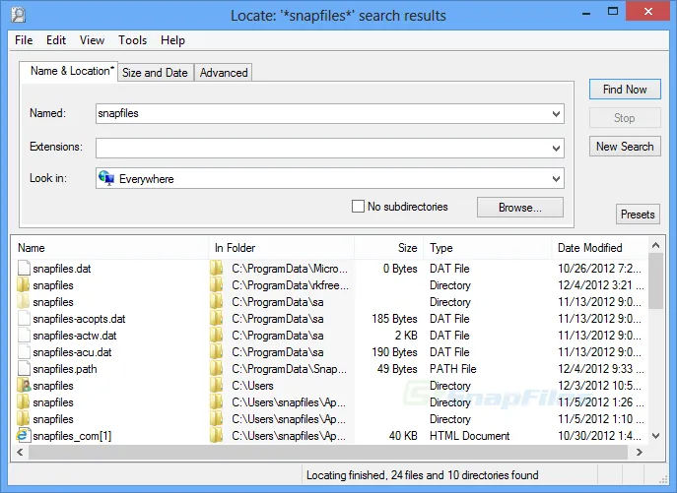Click folder icon beside C:\ProgramData\Snap...
Screen dimensions: 677x493
217,369
